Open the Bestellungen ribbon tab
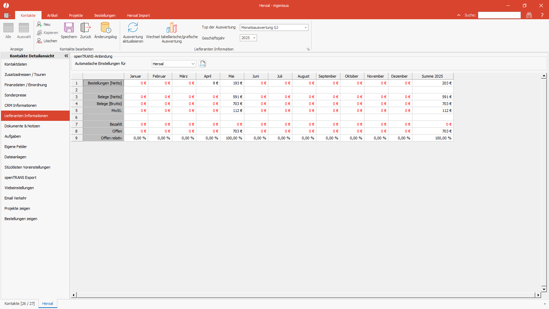The width and height of the screenshot is (549, 309). (x=105, y=15)
